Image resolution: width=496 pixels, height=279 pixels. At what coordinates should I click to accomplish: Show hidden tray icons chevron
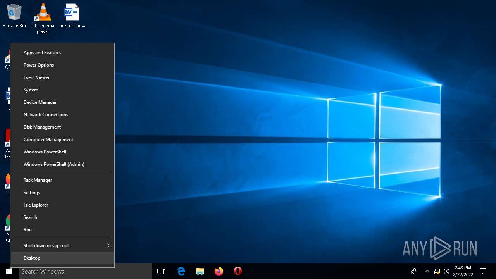tap(427, 271)
